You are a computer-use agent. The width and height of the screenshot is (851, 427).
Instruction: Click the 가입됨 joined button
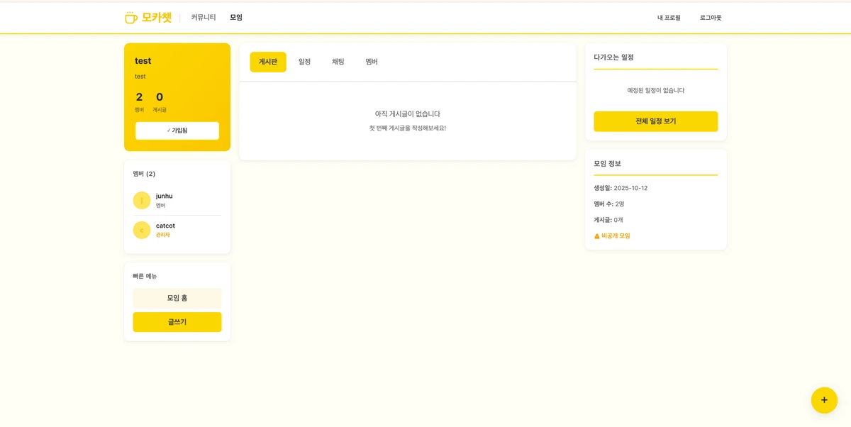[177, 131]
